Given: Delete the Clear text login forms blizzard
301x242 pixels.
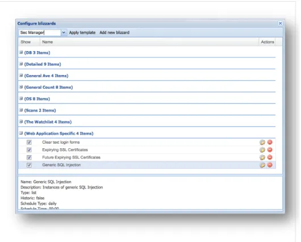Looking at the screenshot, I should tap(270, 143).
